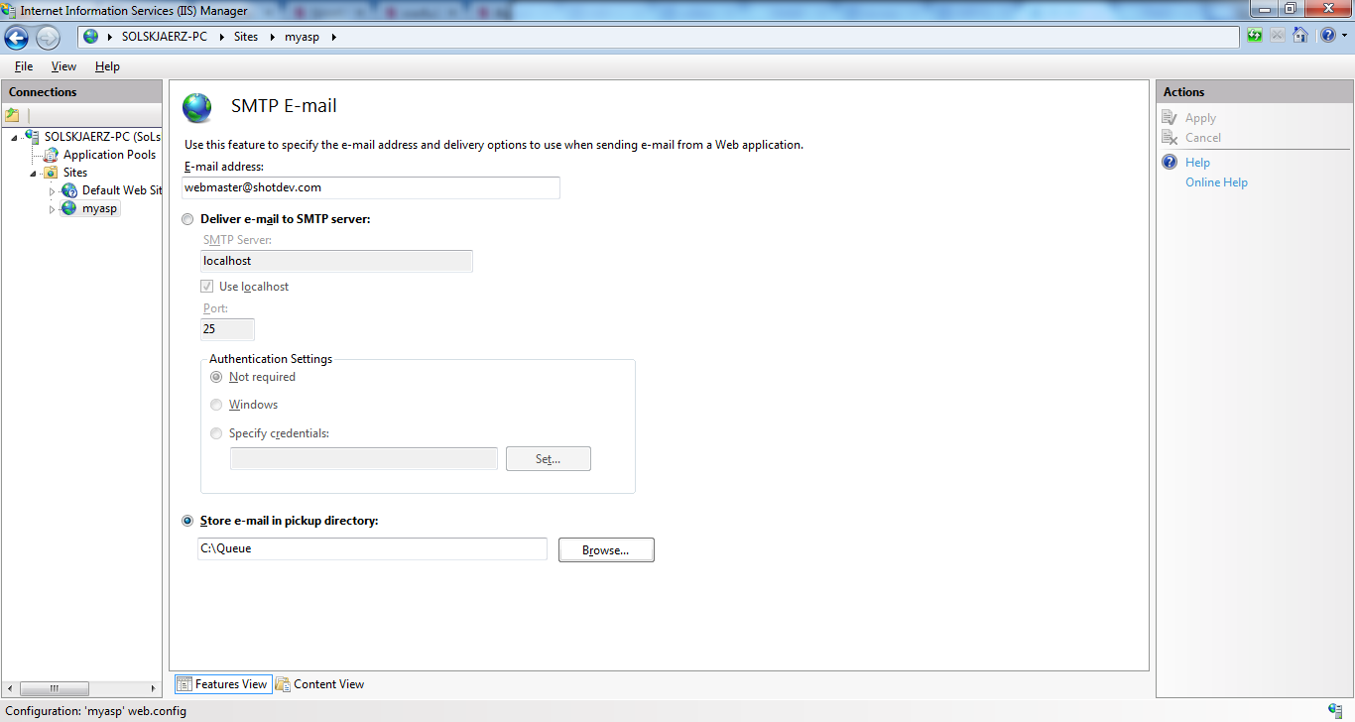Click the green refresh page icon
The image size is (1355, 722).
pos(1255,36)
